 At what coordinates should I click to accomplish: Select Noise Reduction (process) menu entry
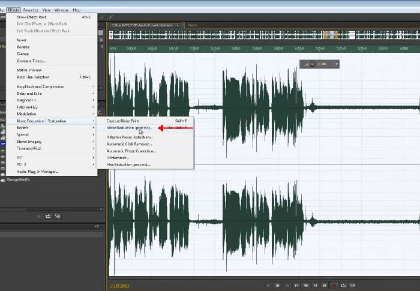coord(129,128)
